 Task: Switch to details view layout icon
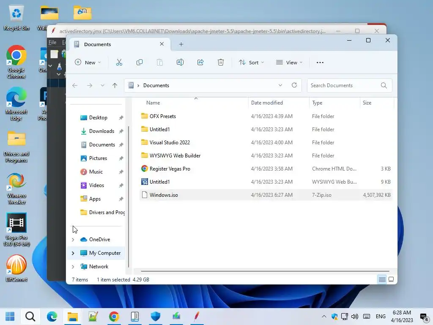coord(382,279)
